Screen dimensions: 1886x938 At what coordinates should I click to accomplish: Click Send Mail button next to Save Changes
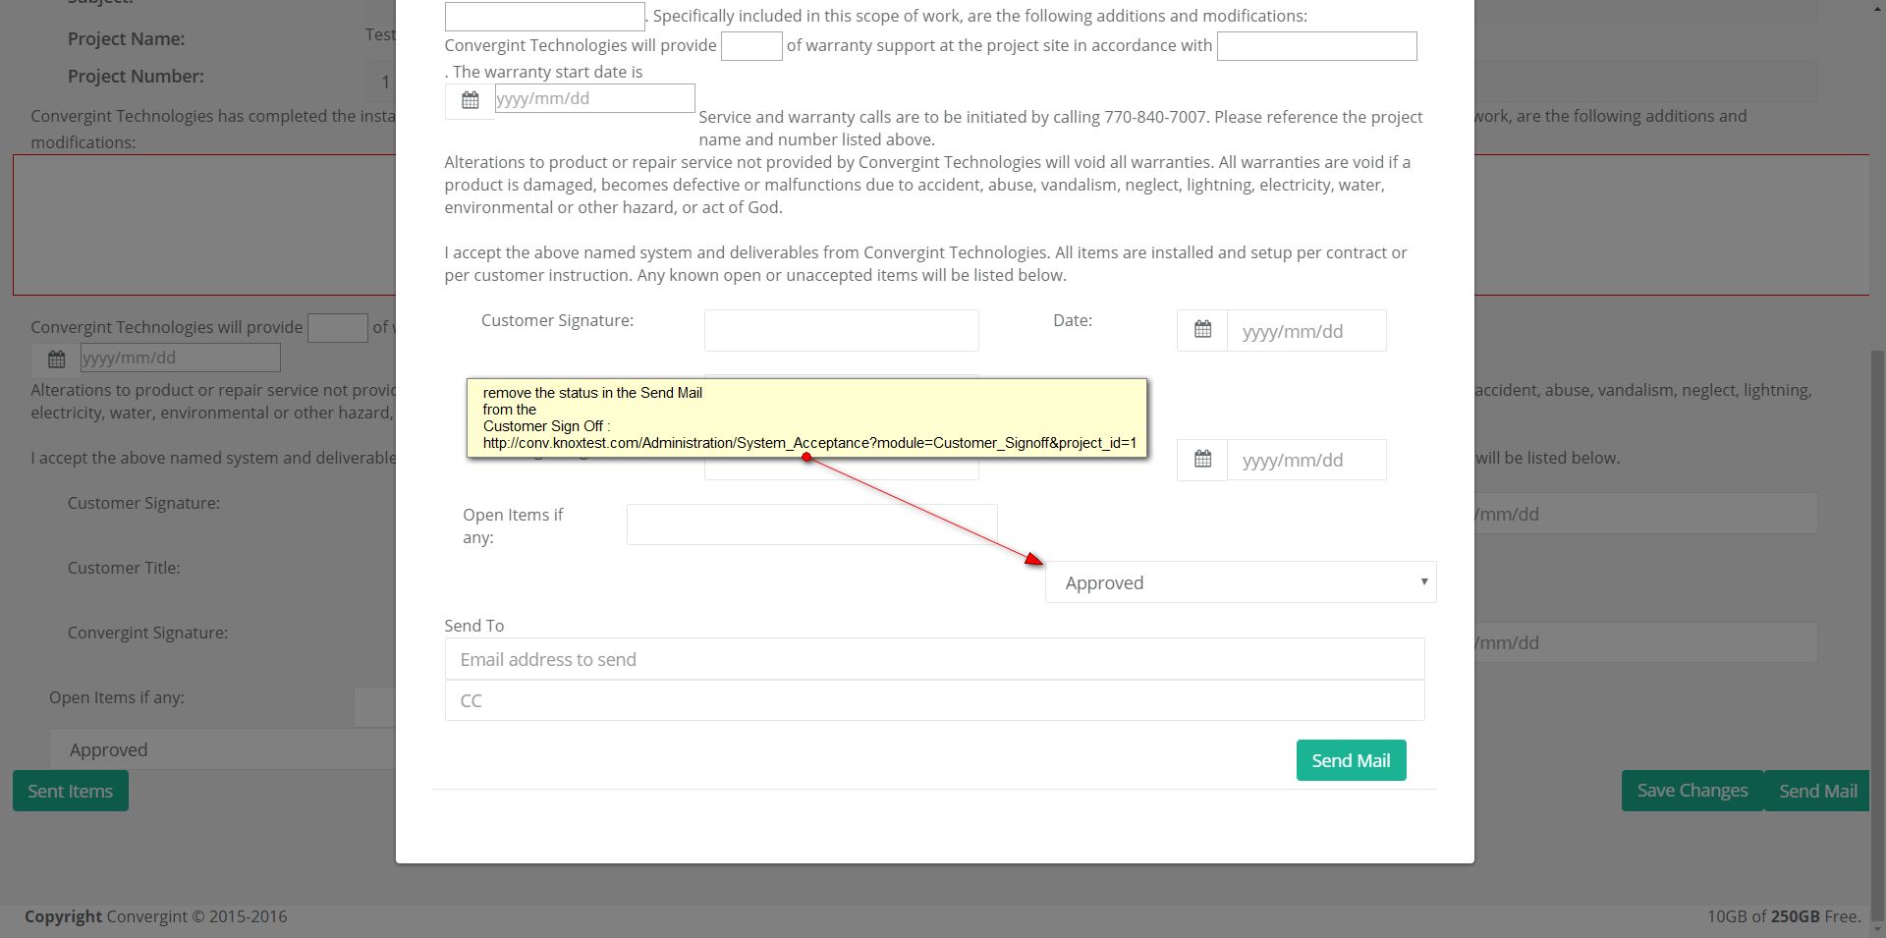(x=1817, y=791)
